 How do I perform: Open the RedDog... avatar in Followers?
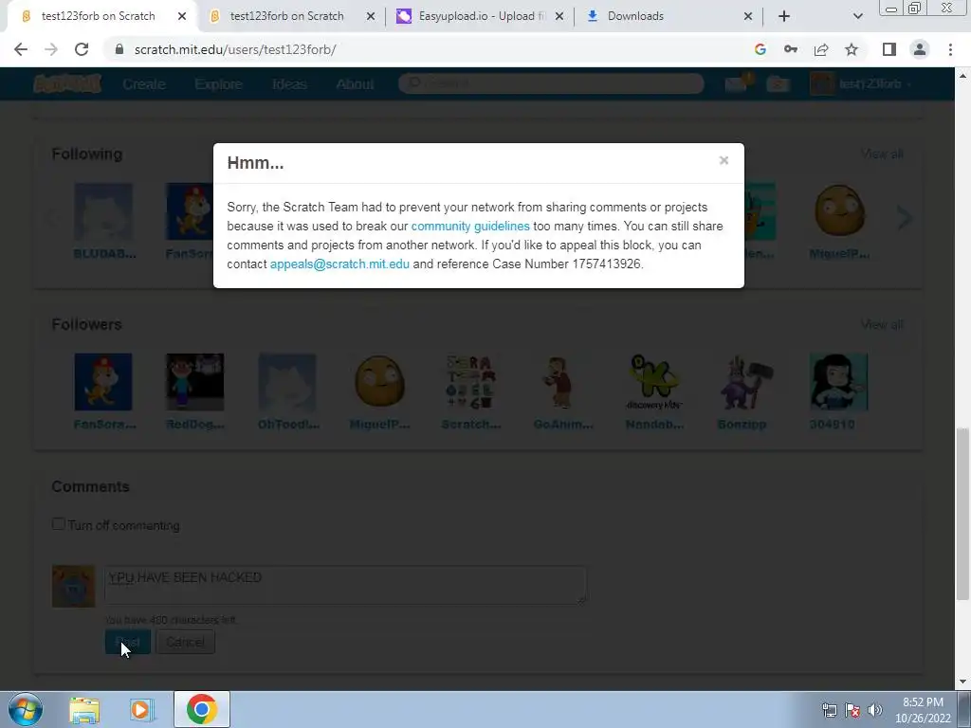point(195,382)
